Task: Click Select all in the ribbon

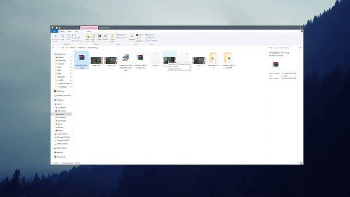Action: click(x=149, y=35)
